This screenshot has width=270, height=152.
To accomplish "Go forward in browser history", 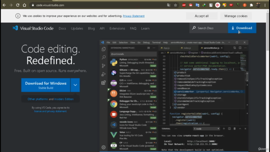I will (x=11, y=5).
